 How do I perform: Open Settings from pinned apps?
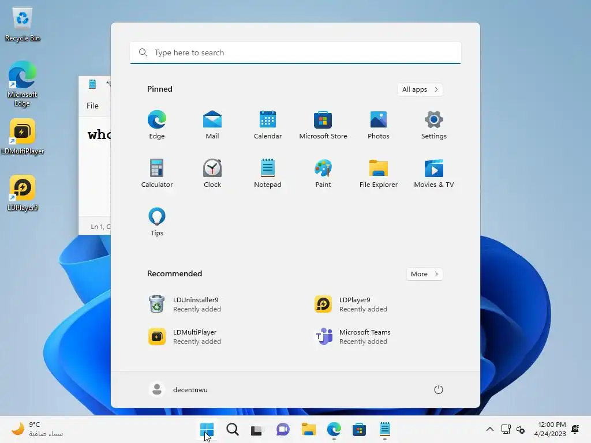pos(434,125)
